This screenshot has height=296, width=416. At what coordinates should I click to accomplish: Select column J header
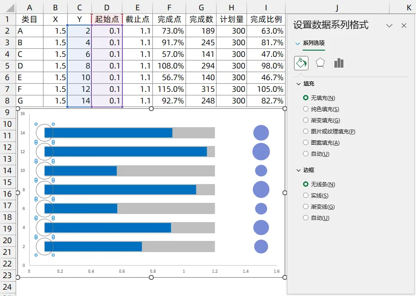click(x=337, y=8)
